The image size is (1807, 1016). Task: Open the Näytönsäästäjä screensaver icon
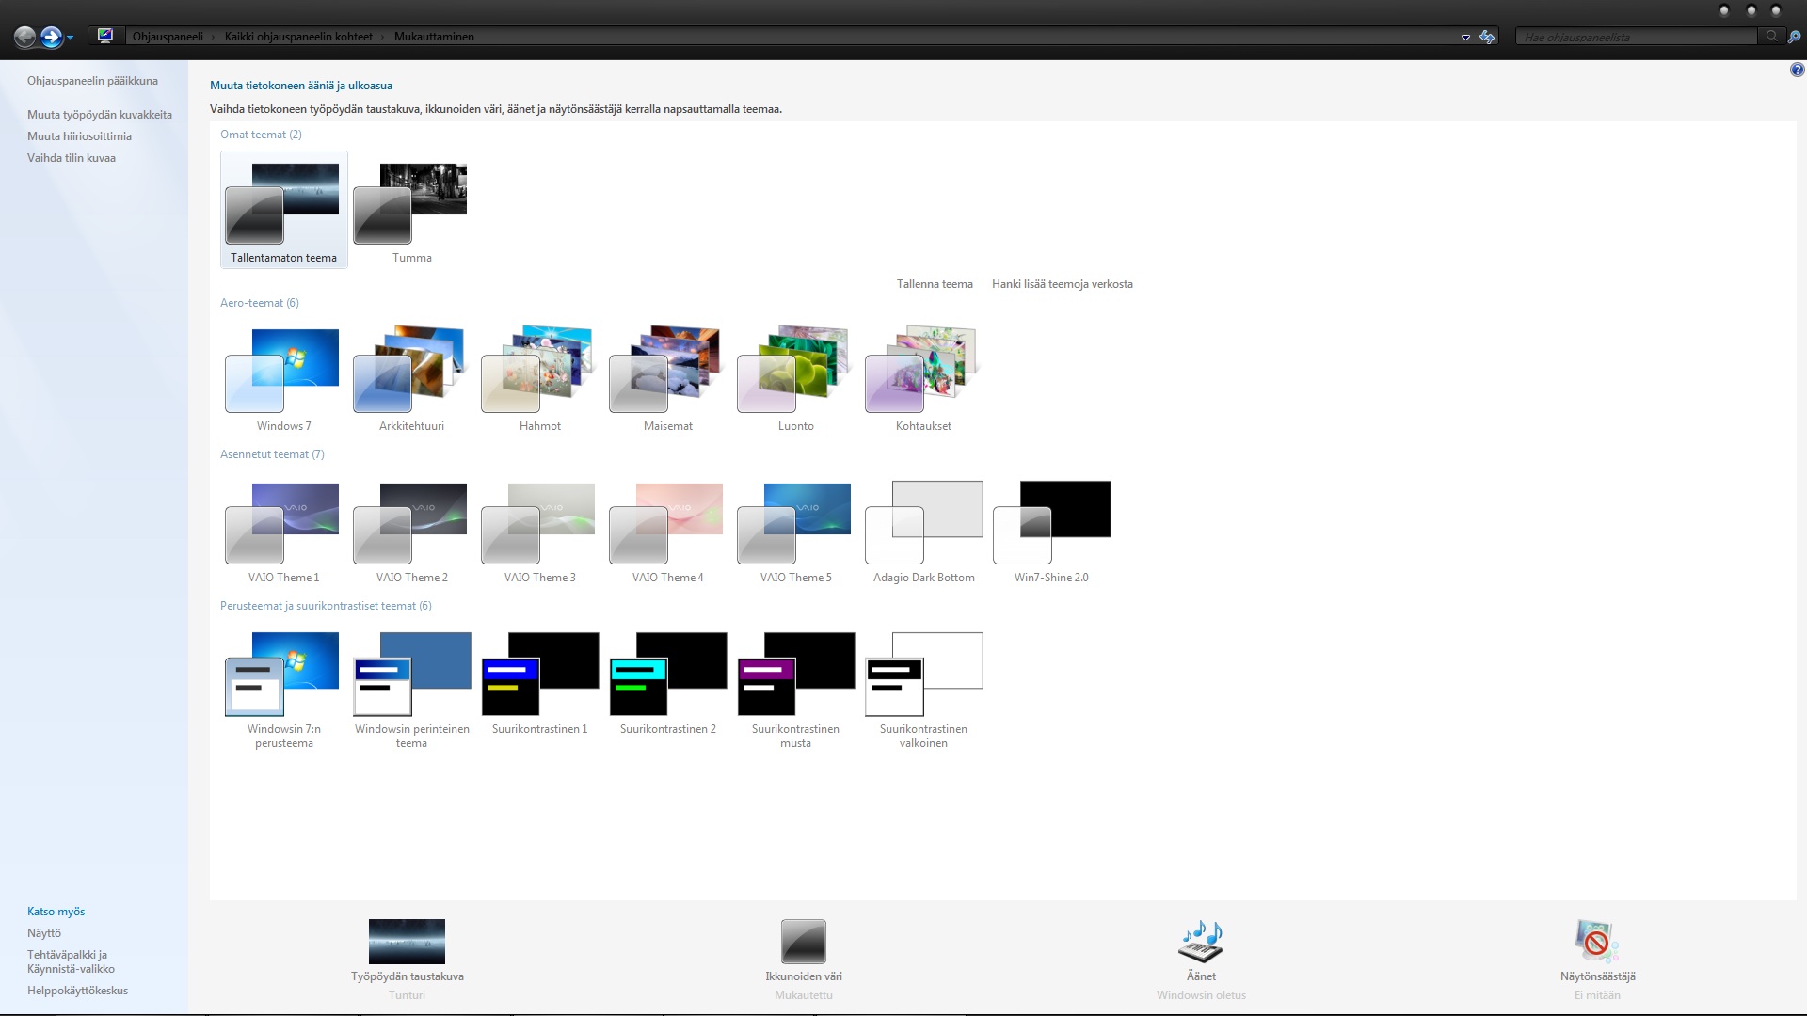click(x=1596, y=941)
